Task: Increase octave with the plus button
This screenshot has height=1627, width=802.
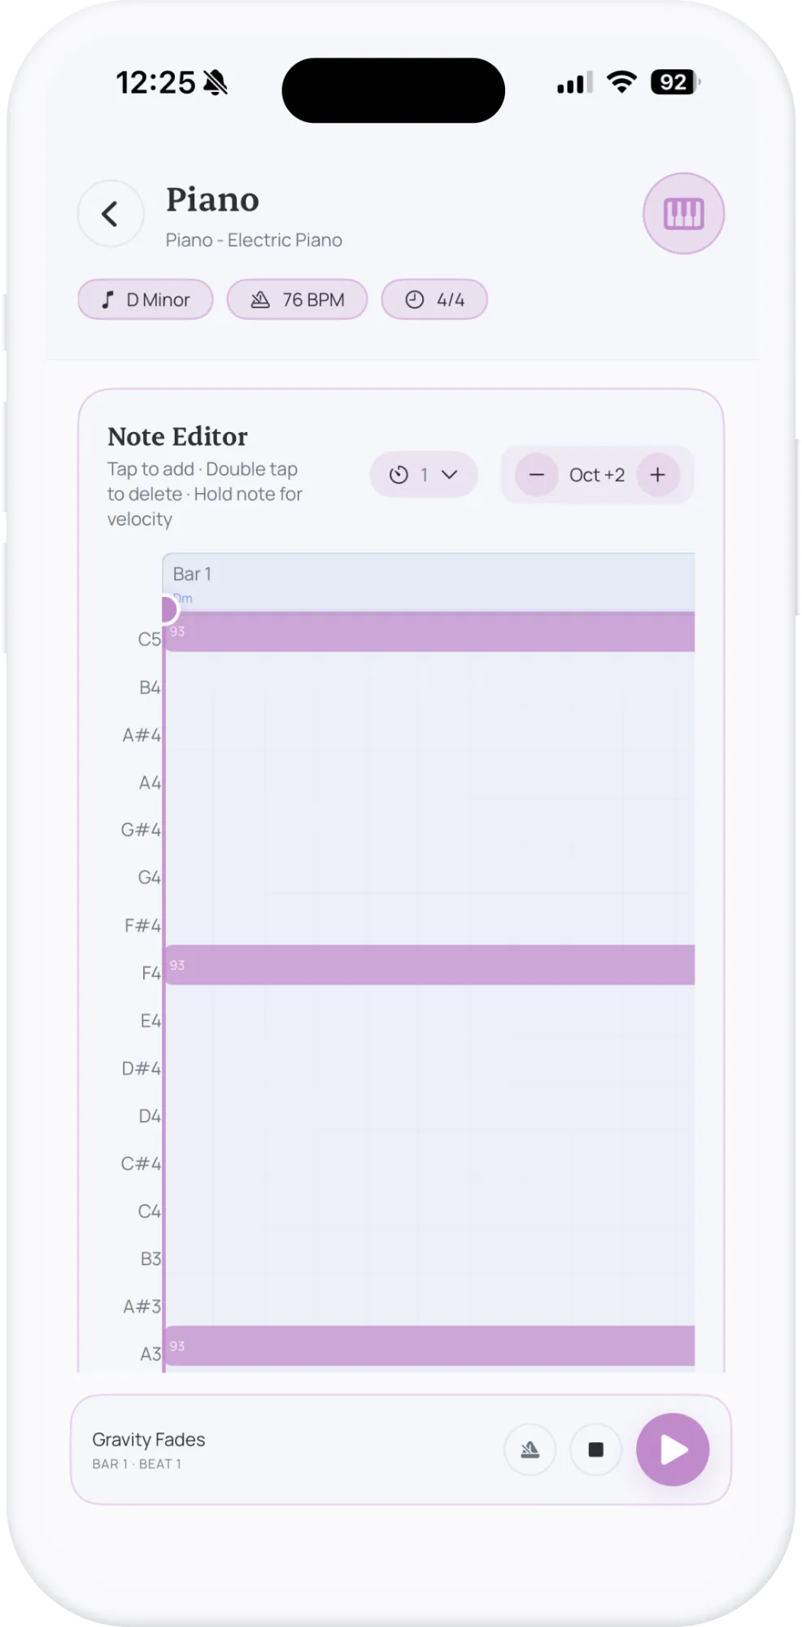Action: [x=657, y=475]
